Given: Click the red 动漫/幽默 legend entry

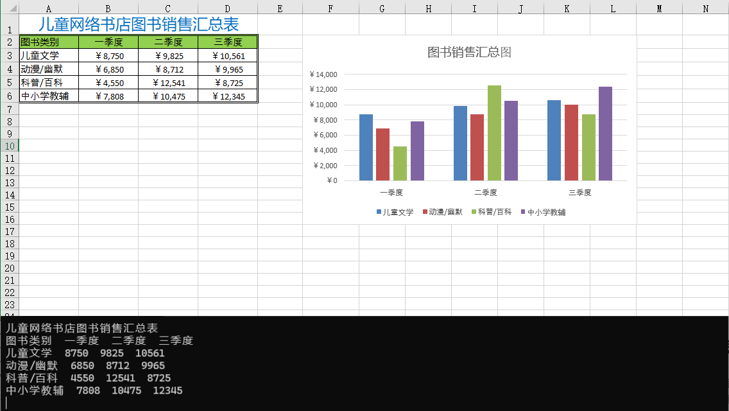Looking at the screenshot, I should point(444,212).
